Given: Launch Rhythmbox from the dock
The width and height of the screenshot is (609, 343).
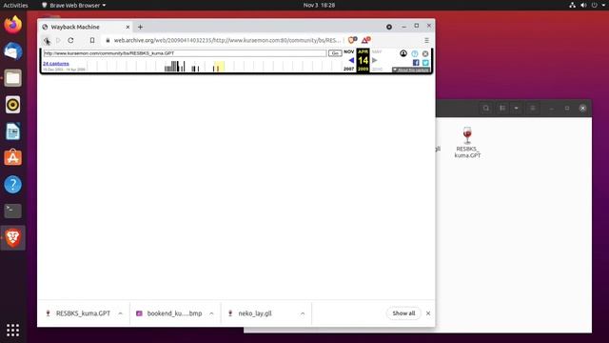Looking at the screenshot, I should coord(12,105).
